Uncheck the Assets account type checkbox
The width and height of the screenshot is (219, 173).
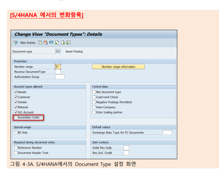[16, 92]
